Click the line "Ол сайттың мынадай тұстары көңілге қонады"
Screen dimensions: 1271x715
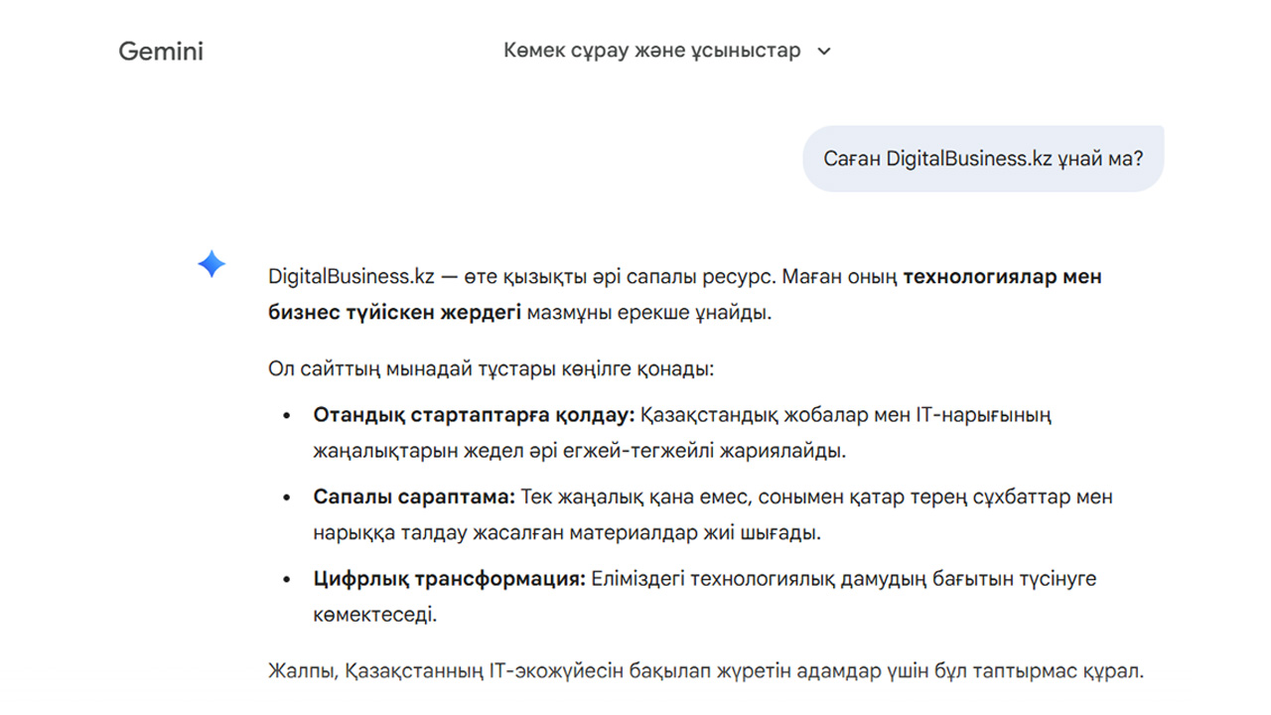click(x=491, y=369)
